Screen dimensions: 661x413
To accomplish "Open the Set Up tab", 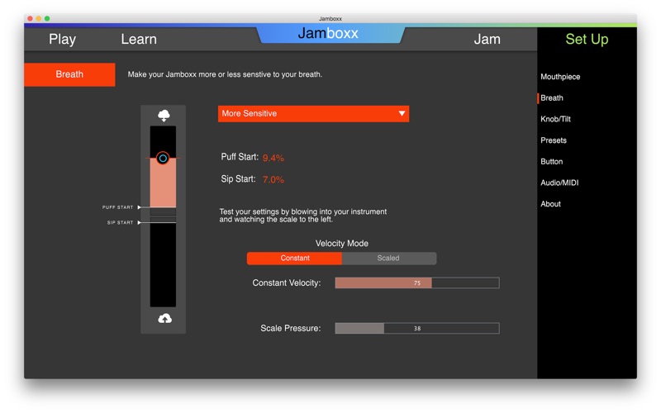I will coord(587,39).
